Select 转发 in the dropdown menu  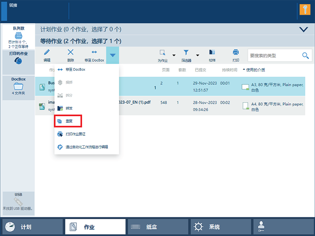click(68, 108)
